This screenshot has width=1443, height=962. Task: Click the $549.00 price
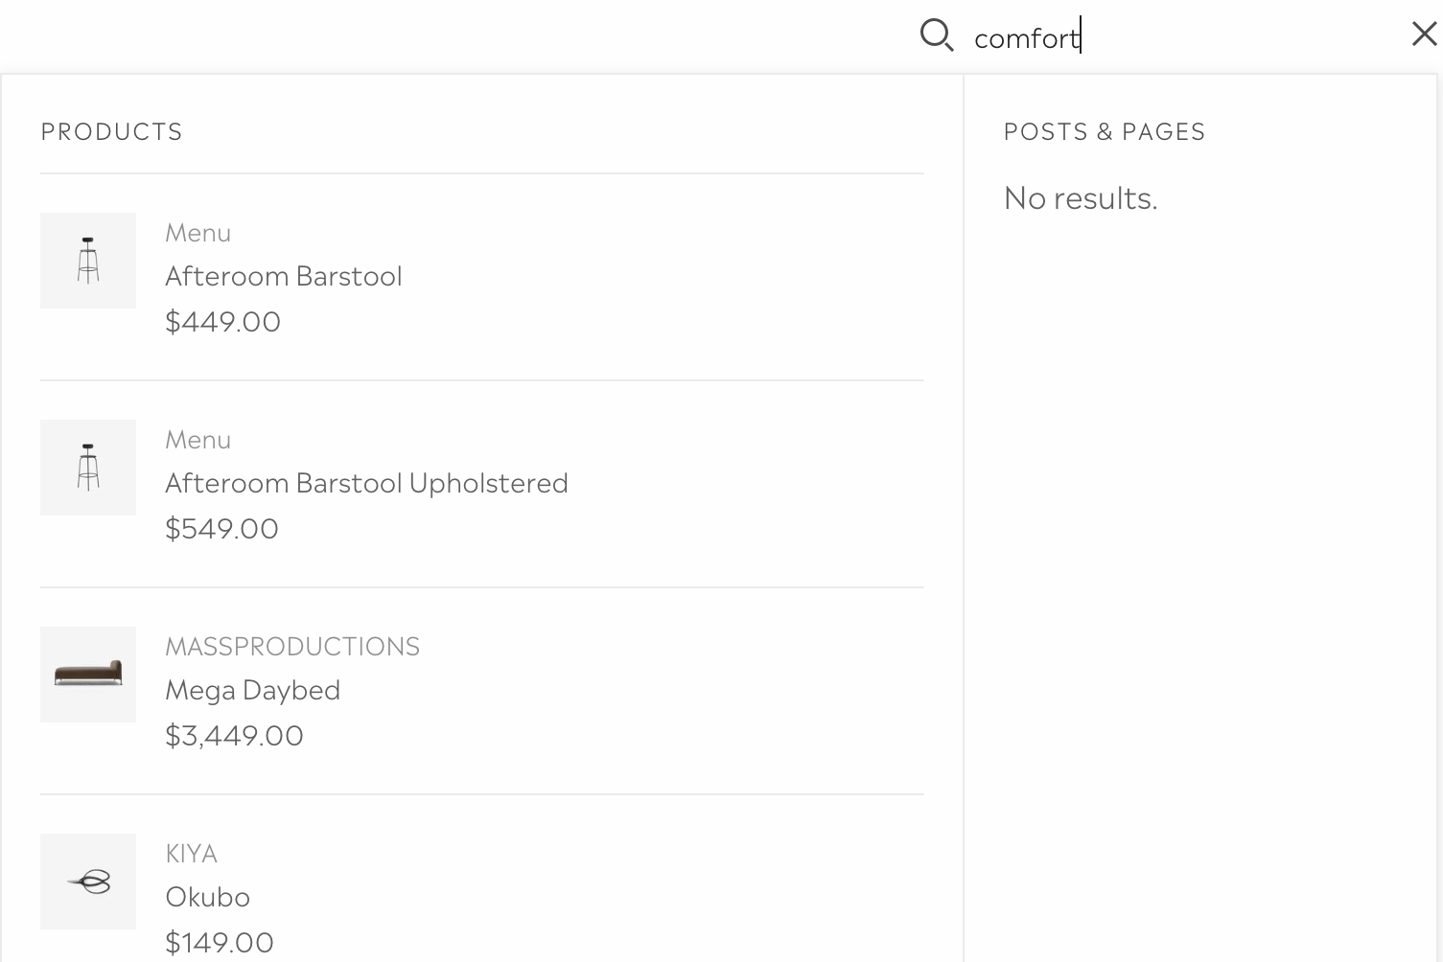click(221, 528)
